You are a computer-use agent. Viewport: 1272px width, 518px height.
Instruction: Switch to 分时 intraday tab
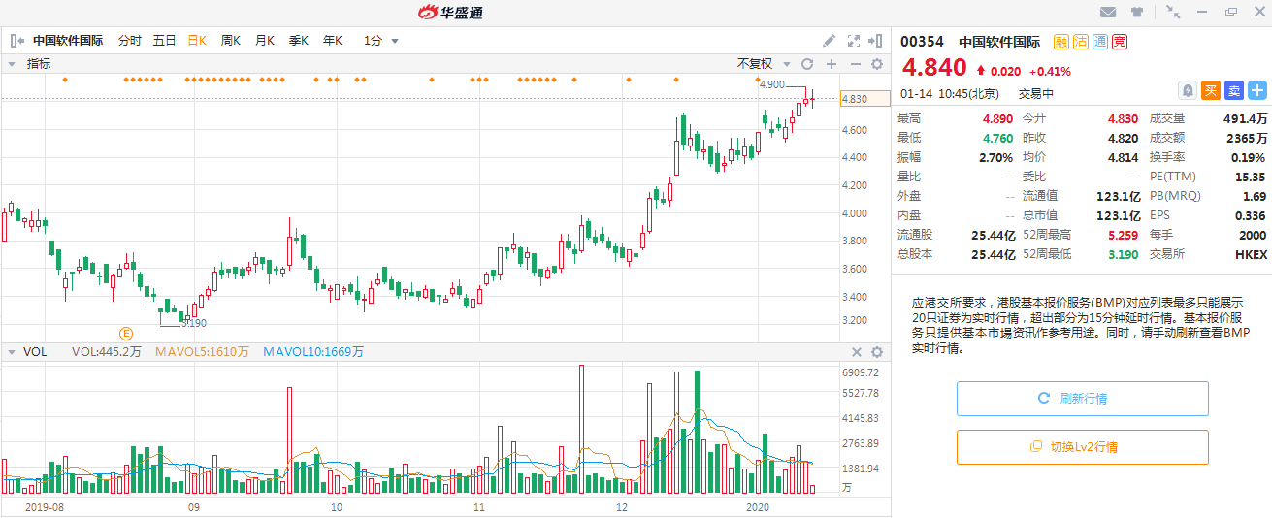[129, 41]
